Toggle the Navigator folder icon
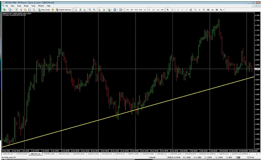Screen dimensions: 262x160 click(x=25, y=10)
